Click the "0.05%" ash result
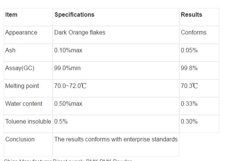This screenshot has height=161, width=248. (x=189, y=50)
